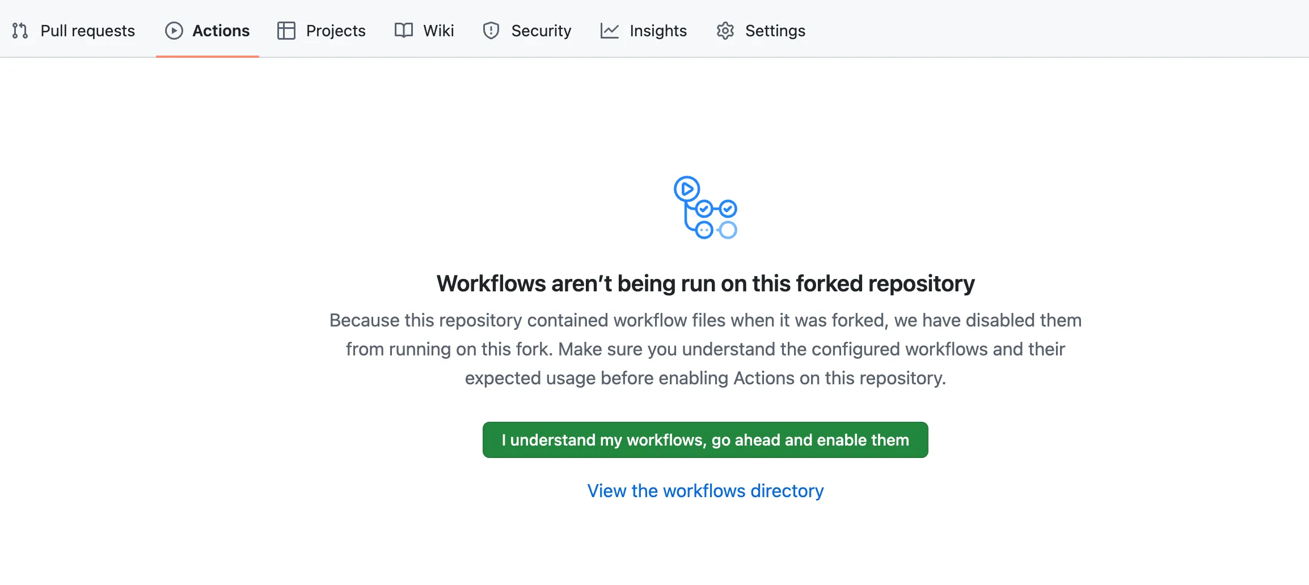
Task: Enable workflows with the green button
Action: 705,440
